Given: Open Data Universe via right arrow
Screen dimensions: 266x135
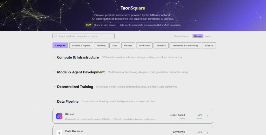Looking at the screenshot, I should (x=208, y=133).
